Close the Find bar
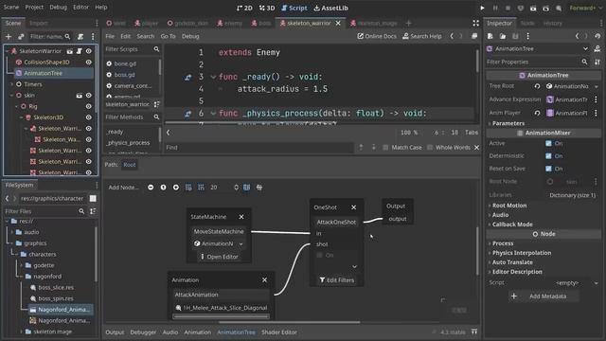The width and height of the screenshot is (606, 341). (x=476, y=148)
